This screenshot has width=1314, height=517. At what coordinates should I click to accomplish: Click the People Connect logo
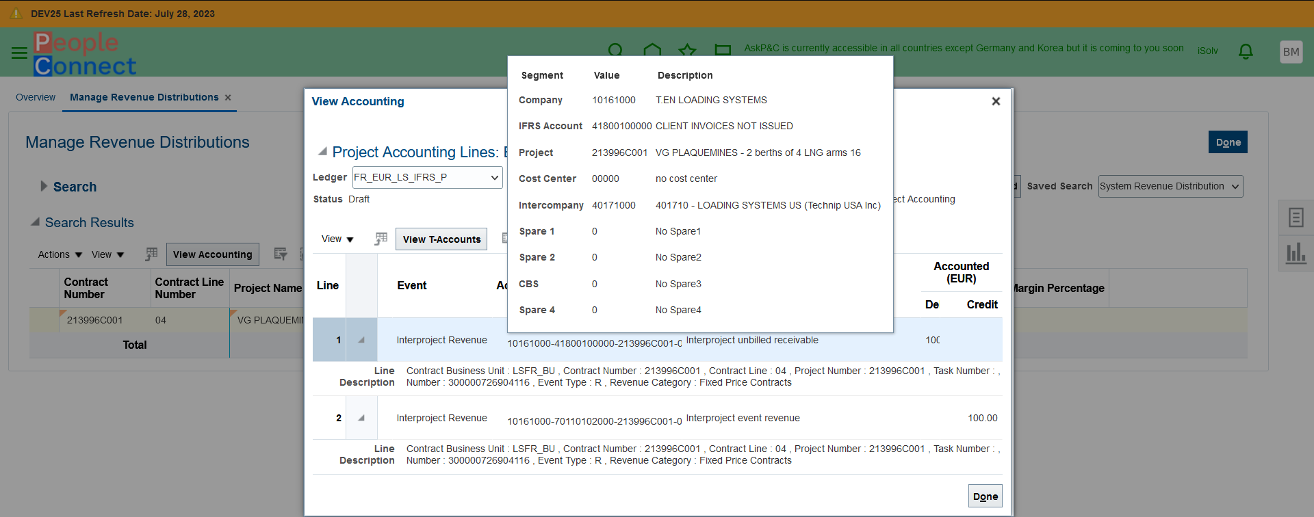[x=85, y=54]
